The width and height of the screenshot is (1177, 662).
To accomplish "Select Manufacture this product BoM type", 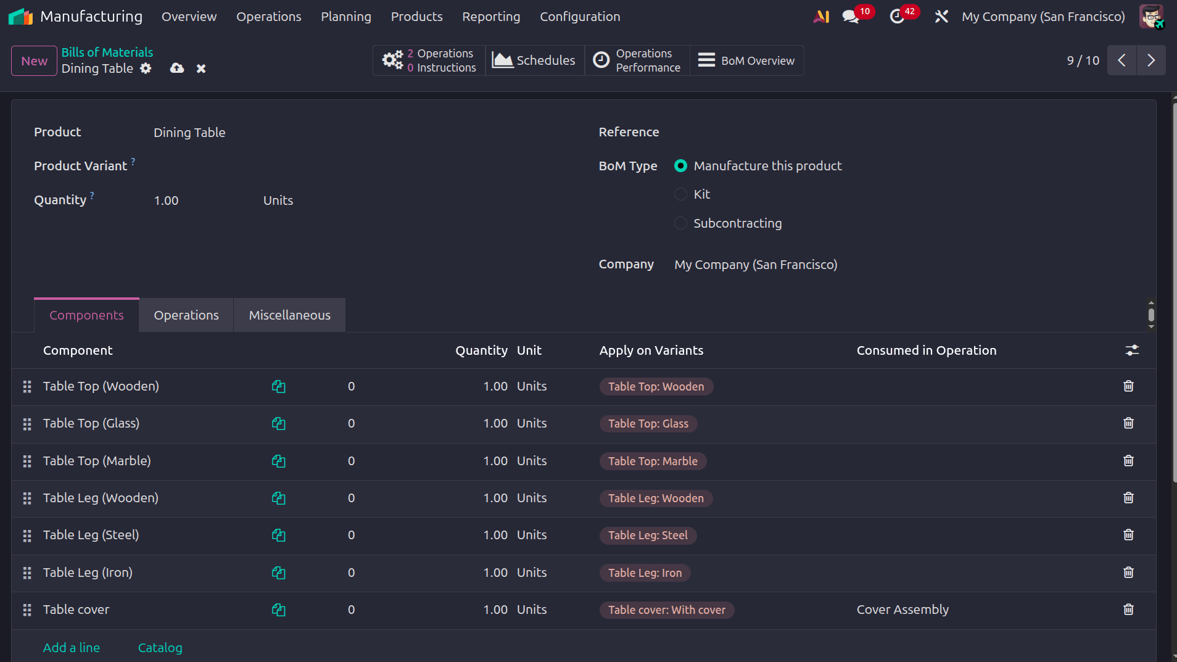I will (x=680, y=166).
